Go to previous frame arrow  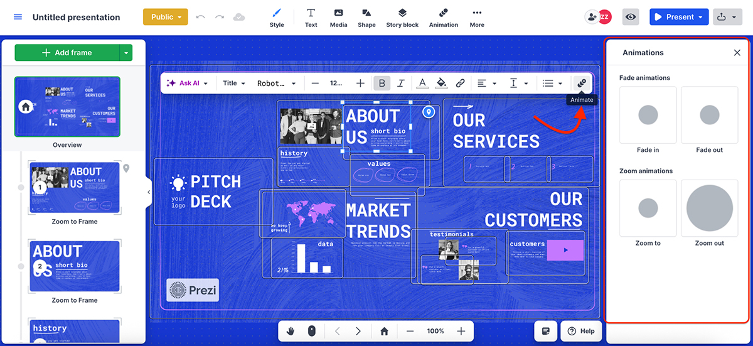point(337,331)
